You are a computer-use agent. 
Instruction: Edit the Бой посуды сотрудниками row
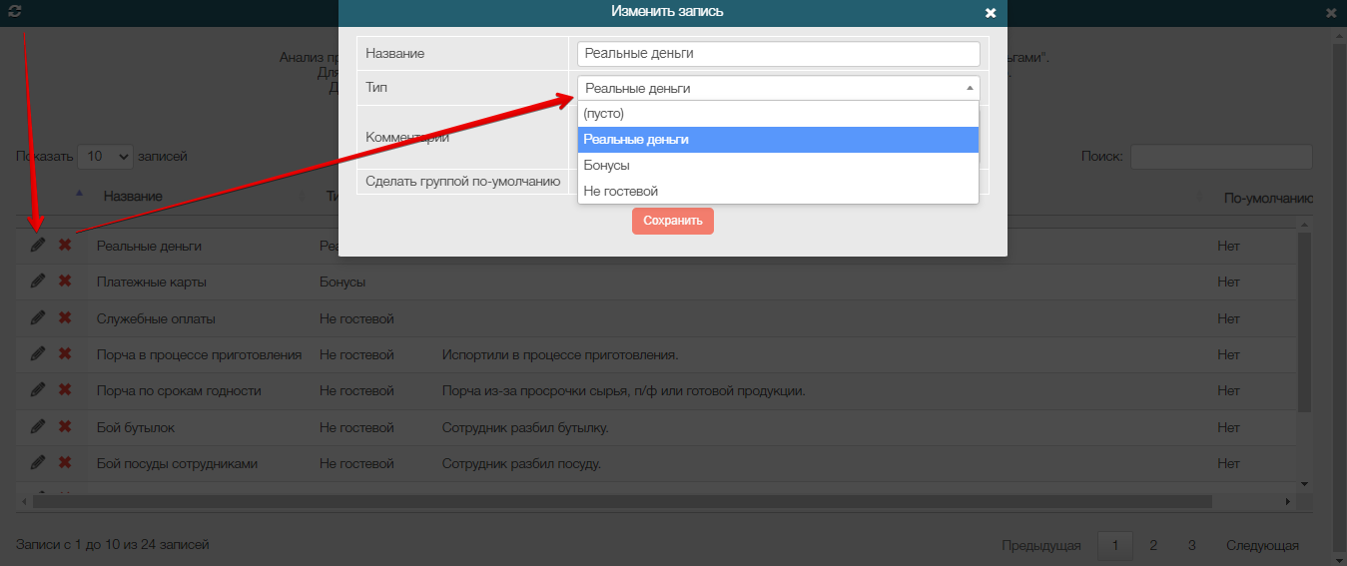[38, 462]
